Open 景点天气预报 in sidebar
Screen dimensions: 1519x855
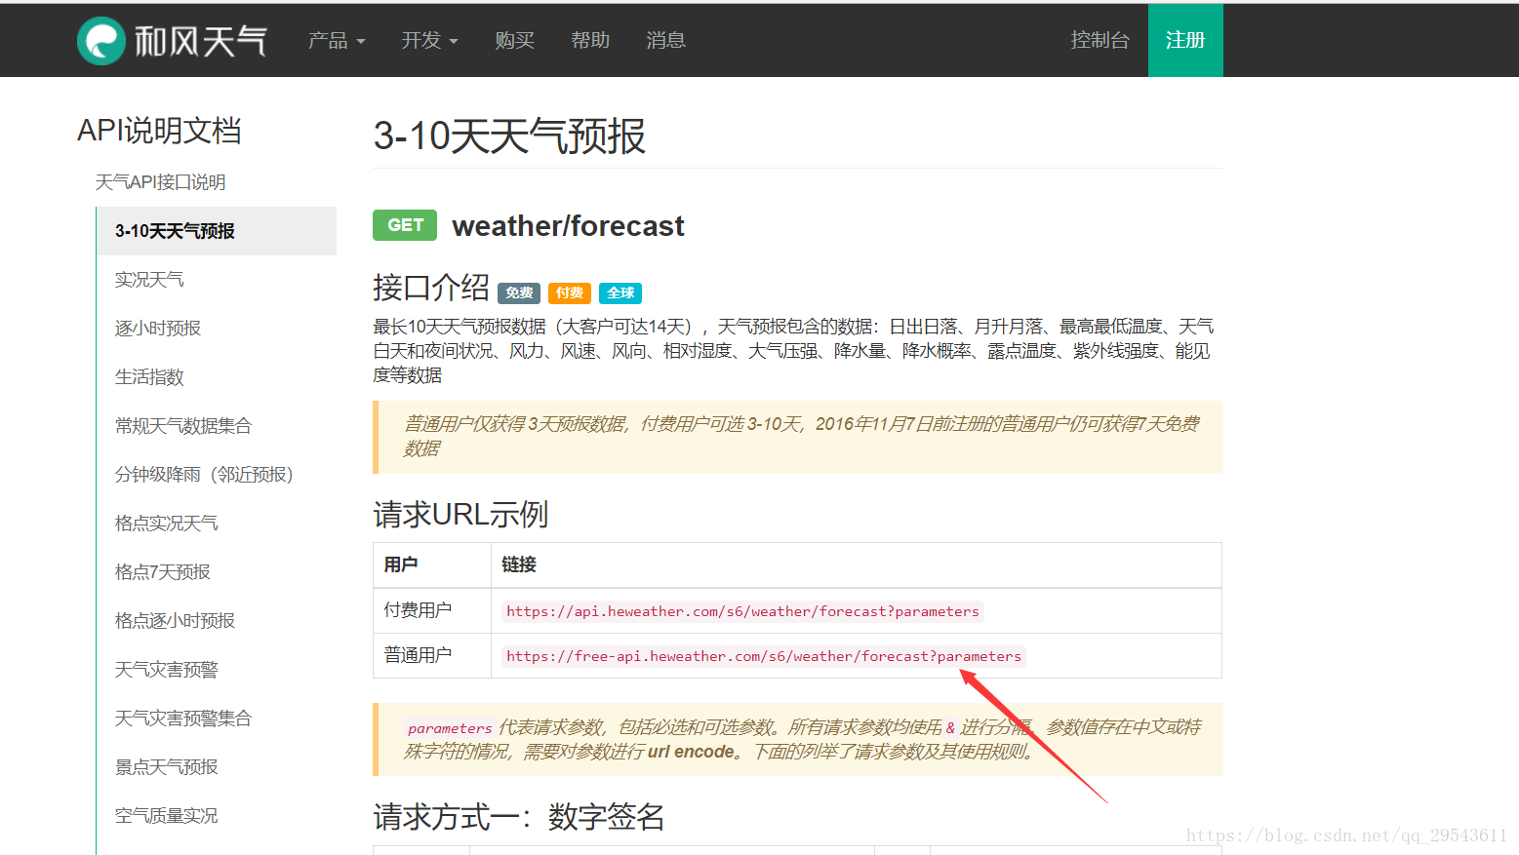[167, 767]
